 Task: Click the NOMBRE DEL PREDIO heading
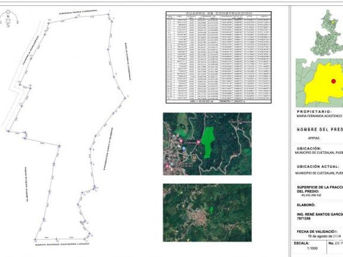coord(320,130)
